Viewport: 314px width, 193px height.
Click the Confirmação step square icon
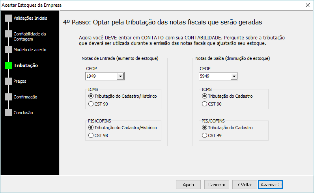[x=8, y=97]
